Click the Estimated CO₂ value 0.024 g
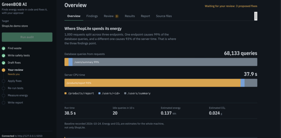The width and height of the screenshot is (281, 138). coord(215,113)
